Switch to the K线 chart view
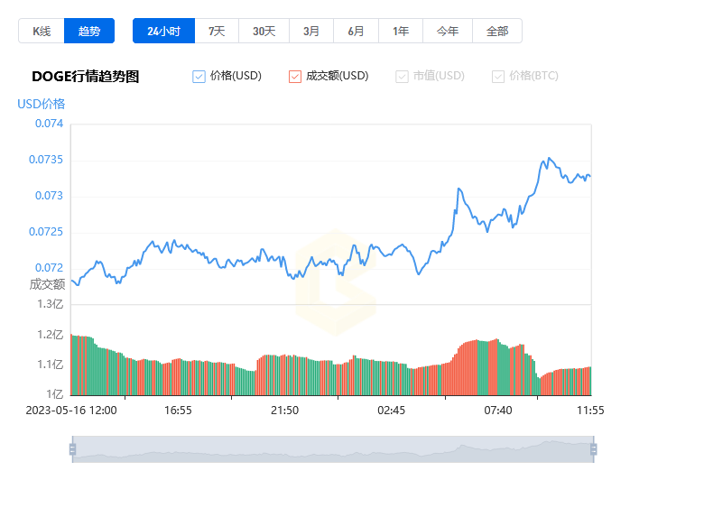 [x=42, y=31]
